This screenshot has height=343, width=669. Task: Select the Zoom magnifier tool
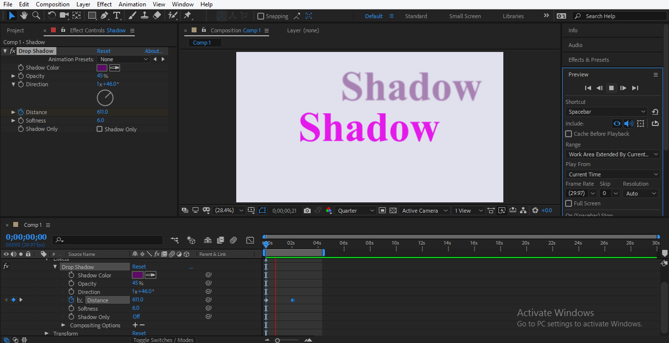pyautogui.click(x=36, y=16)
